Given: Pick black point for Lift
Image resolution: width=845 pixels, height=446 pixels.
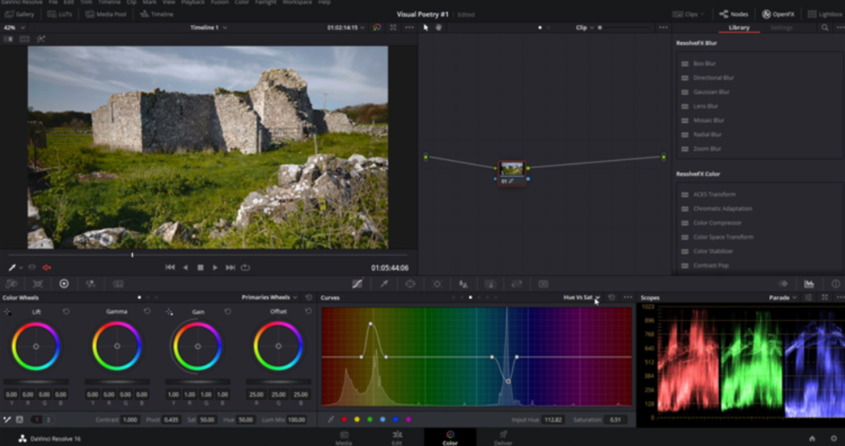Looking at the screenshot, I should pos(8,311).
